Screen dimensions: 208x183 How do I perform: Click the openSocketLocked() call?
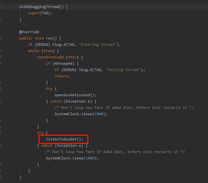(x=74, y=95)
